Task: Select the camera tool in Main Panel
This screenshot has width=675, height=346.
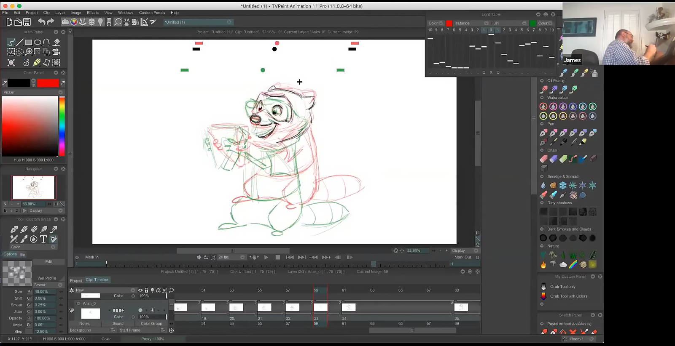Action: (x=56, y=52)
